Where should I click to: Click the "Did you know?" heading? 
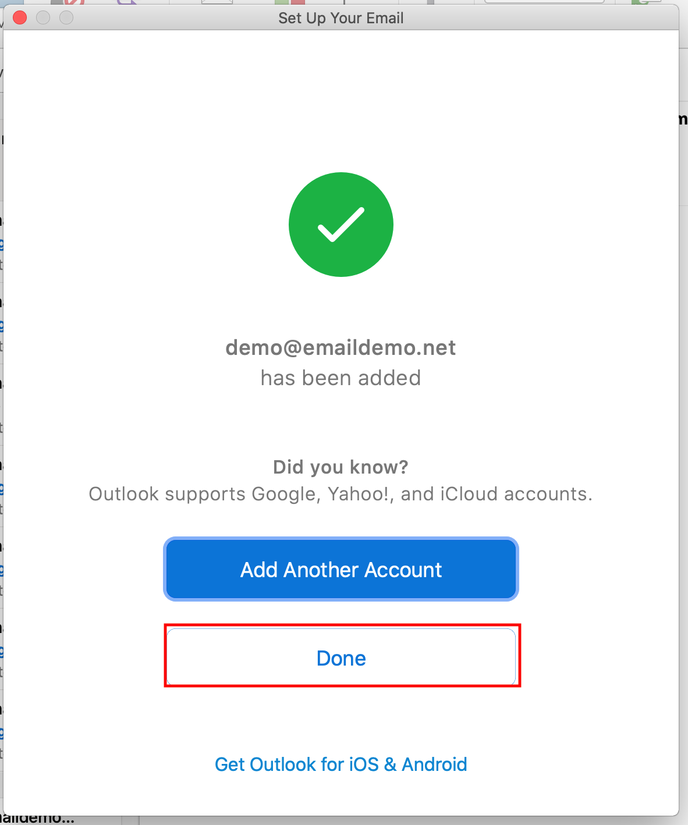[x=341, y=467]
